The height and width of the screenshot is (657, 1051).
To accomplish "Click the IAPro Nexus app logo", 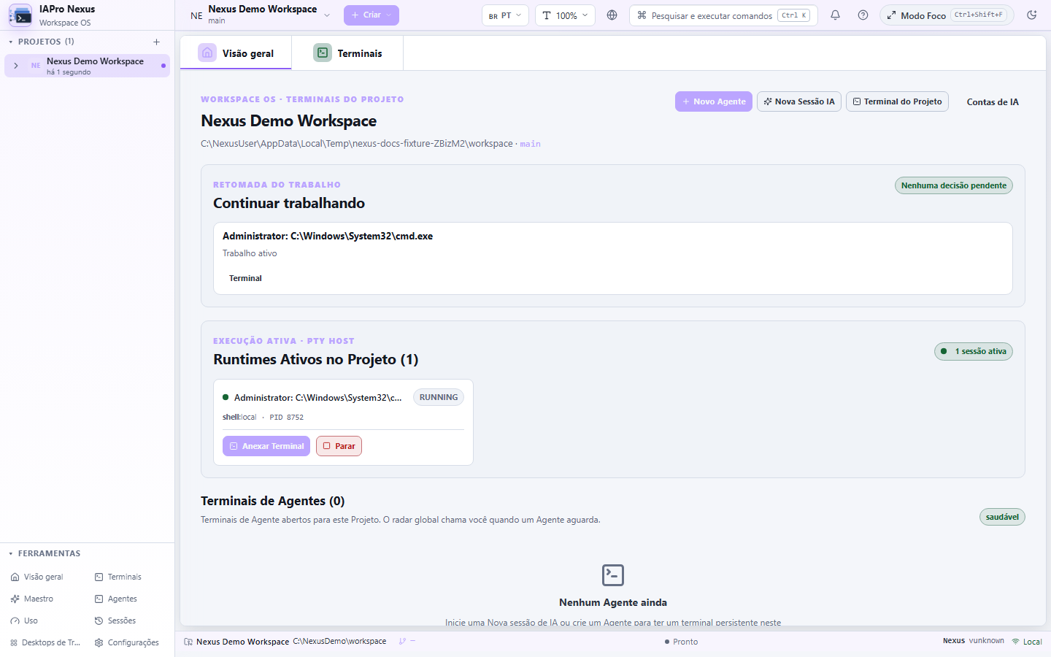I will click(x=20, y=15).
